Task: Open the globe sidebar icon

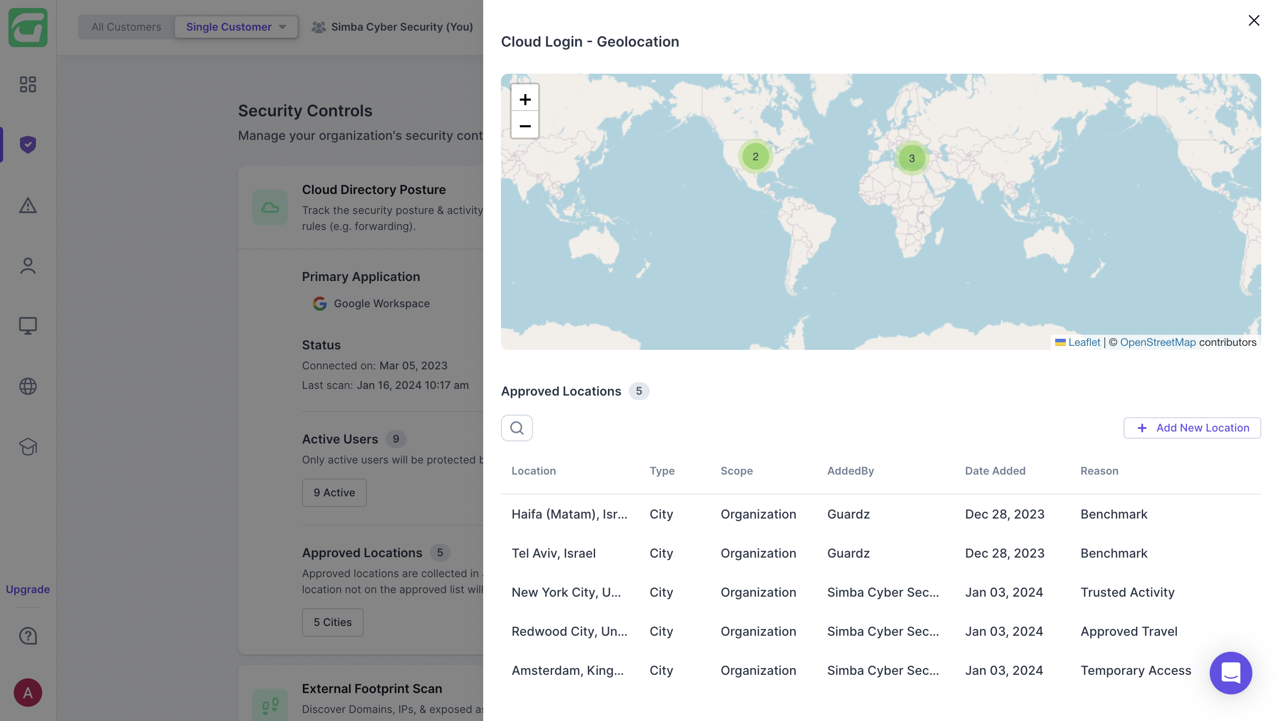Action: coord(28,386)
